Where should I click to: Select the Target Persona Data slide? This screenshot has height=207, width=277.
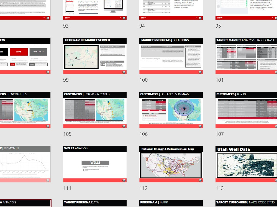pos(95,203)
